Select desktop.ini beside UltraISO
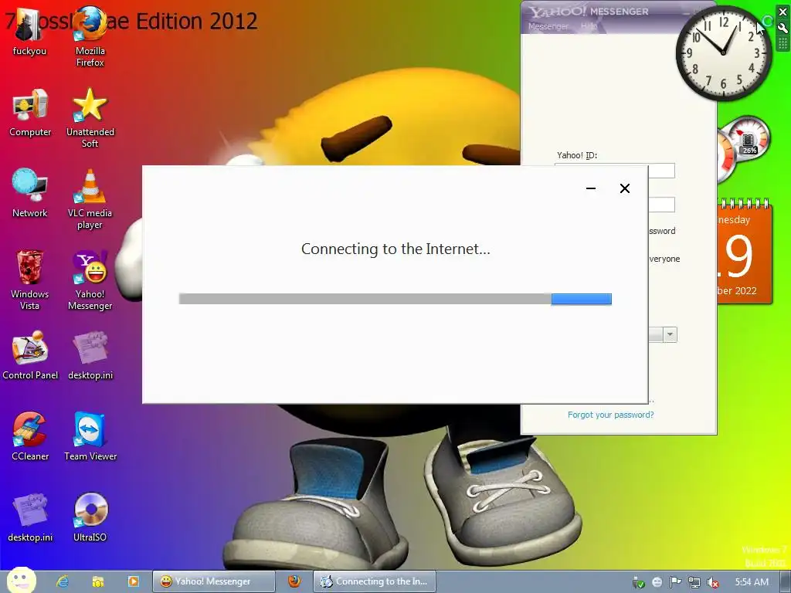 coord(30,518)
